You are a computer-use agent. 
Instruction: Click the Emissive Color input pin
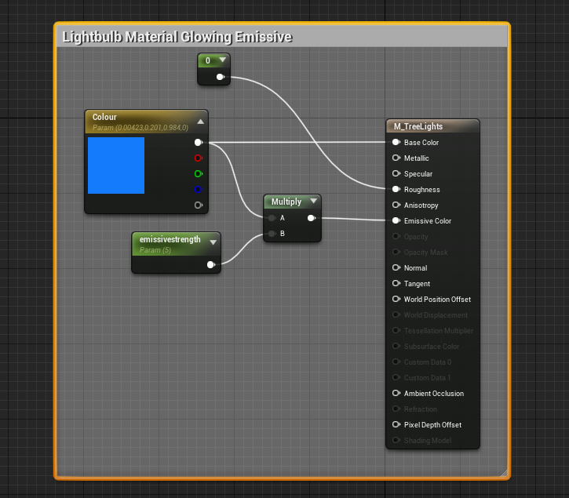[396, 220]
